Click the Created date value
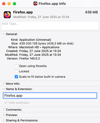The height and width of the screenshot is (123, 100). 40,51
